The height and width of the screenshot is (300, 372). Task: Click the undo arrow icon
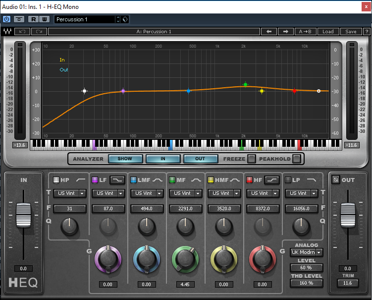(22, 31)
